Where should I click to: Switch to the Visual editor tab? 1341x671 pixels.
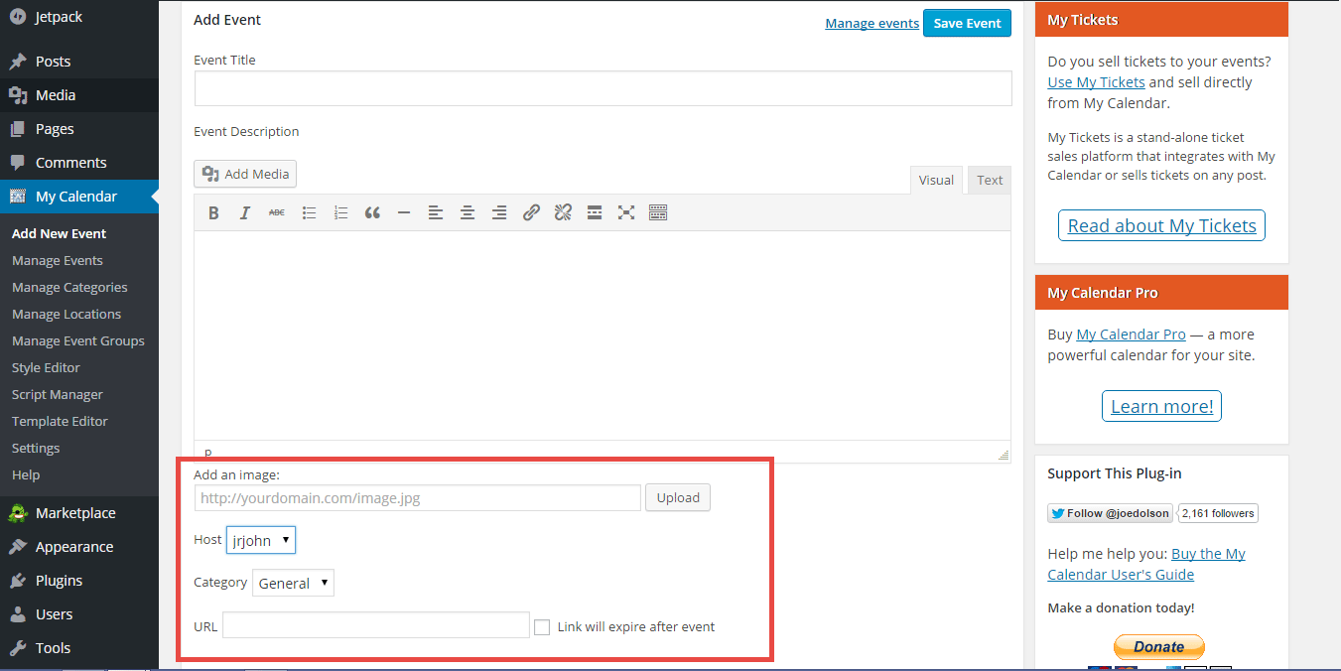click(x=936, y=180)
